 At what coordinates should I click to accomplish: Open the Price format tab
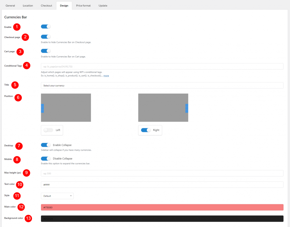[83, 6]
